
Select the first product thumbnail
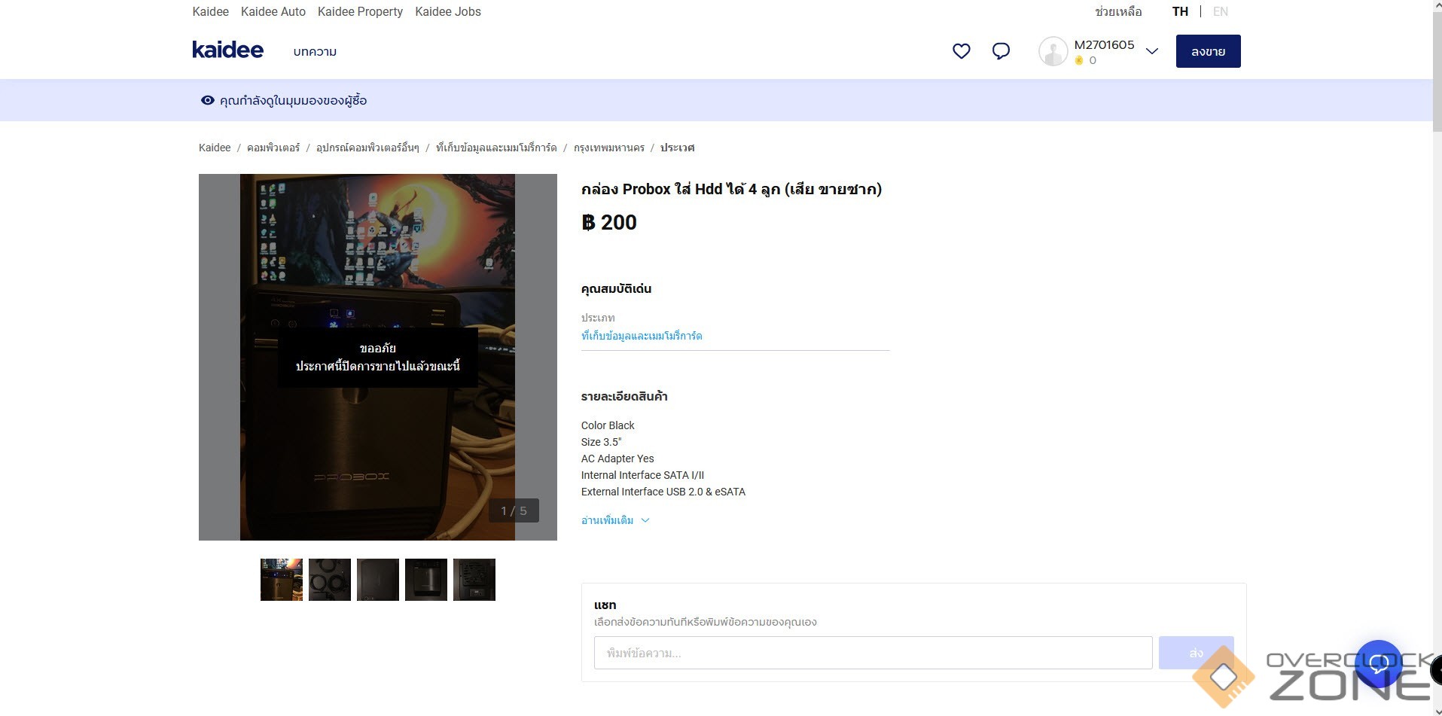tap(282, 580)
